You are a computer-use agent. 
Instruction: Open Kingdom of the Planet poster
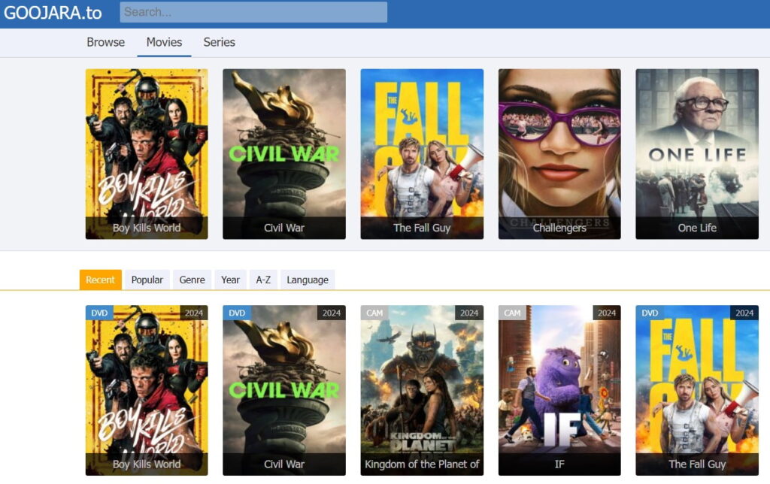pyautogui.click(x=422, y=390)
